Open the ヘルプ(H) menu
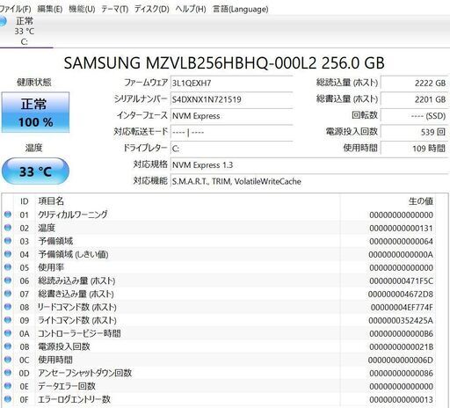The width and height of the screenshot is (450, 408). point(191,9)
